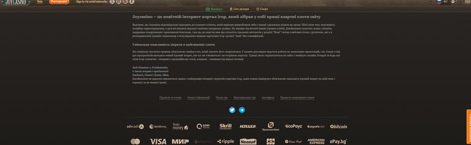Open the Telegram channel icon
The width and height of the screenshot is (471, 145).
coord(242,110)
